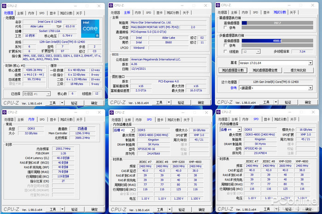Open the Version 17.01.64 benchmark dropdown
The image size is (322, 214).
[276, 63]
